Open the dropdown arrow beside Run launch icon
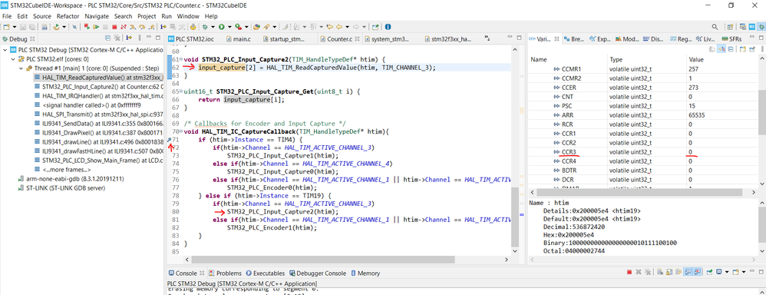766x295 pixels. tap(229, 26)
